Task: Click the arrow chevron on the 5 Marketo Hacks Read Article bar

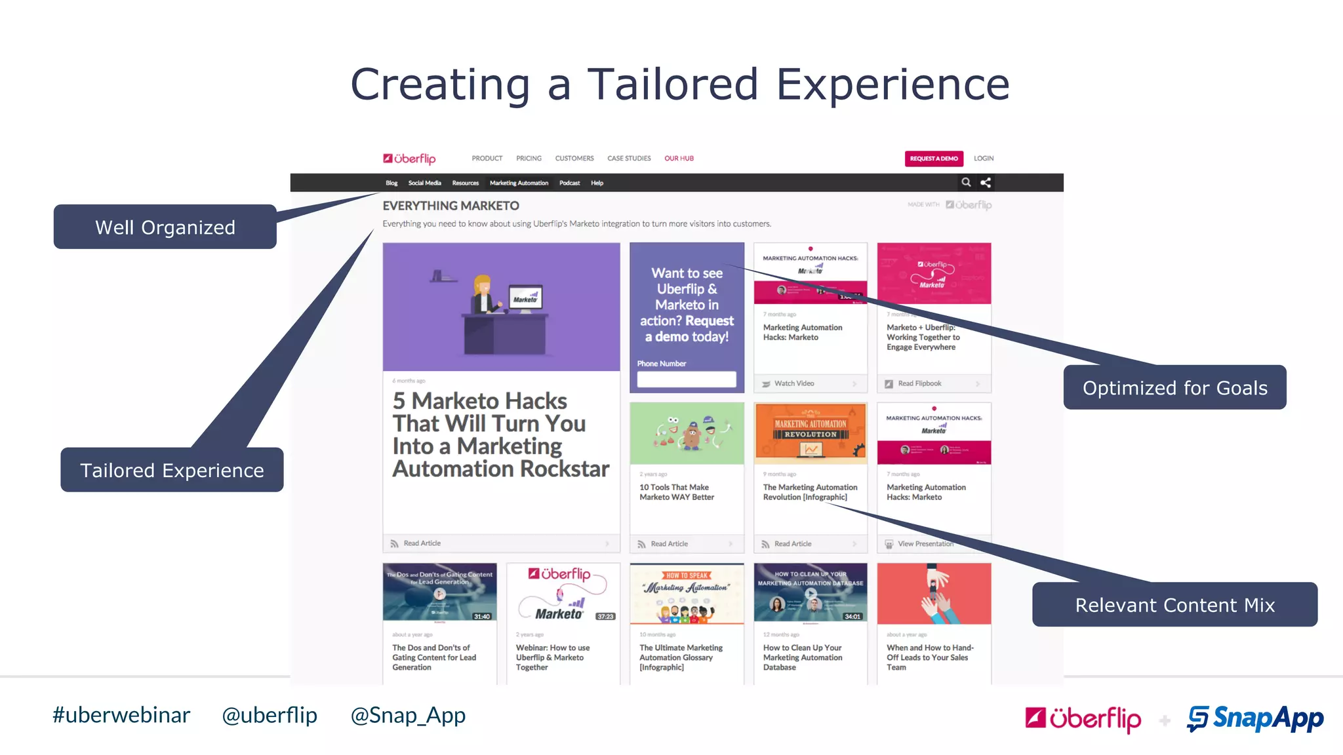Action: (607, 543)
